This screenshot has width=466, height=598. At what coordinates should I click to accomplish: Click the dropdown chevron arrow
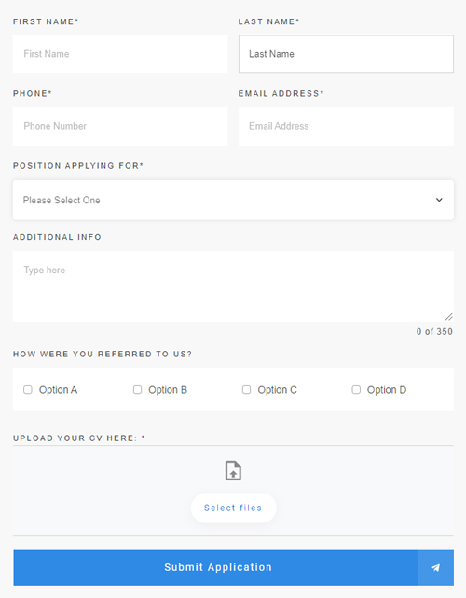(x=439, y=200)
